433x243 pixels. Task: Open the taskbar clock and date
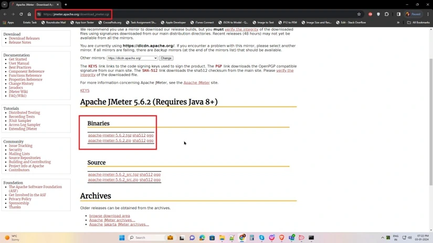click(421, 237)
